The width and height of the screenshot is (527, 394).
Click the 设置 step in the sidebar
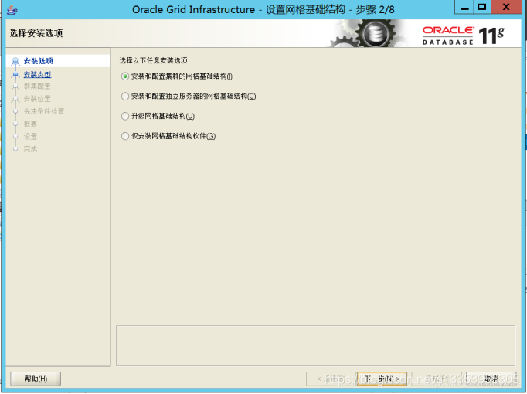(30, 137)
